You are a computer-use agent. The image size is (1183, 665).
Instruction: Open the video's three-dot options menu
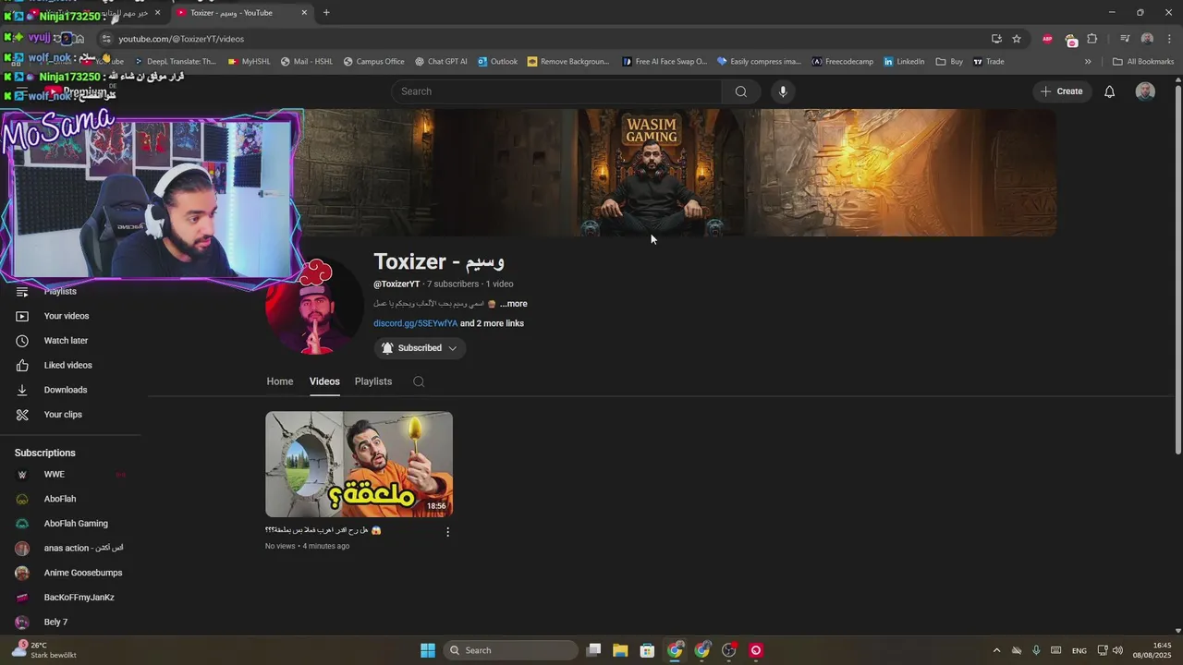447,532
